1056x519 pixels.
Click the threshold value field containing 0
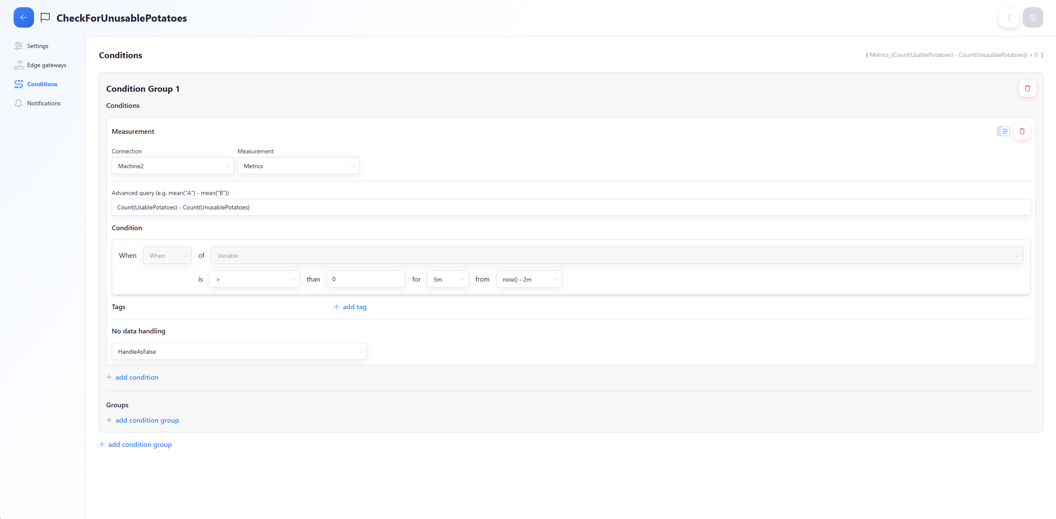(x=366, y=279)
